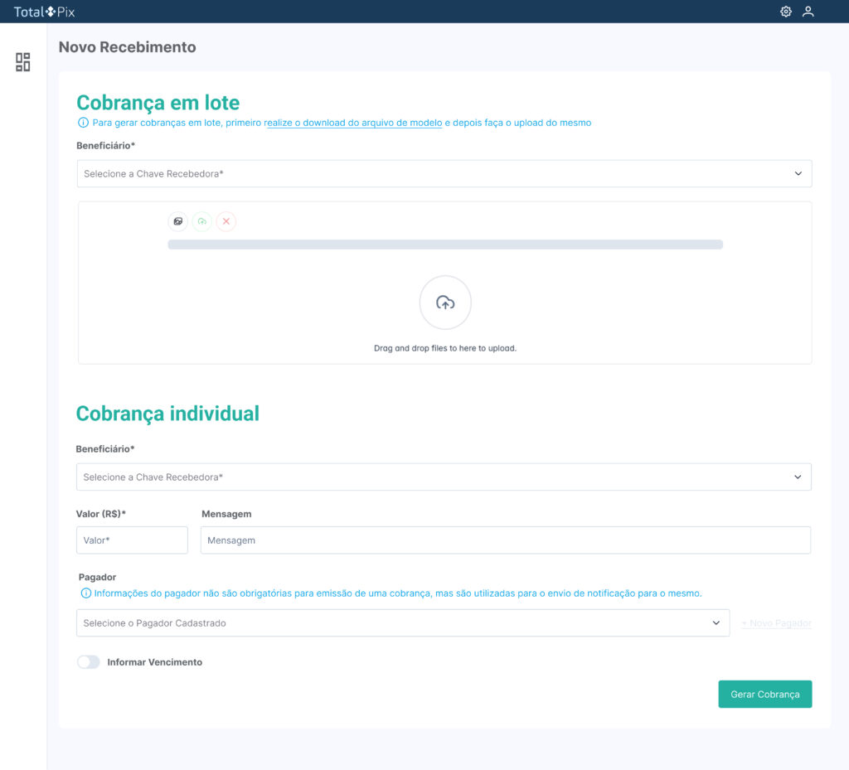Viewport: 849px width, 770px height.
Task: Click the + Novo Pagador link
Action: click(x=776, y=623)
